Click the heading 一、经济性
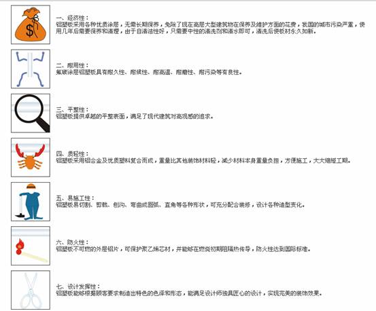The width and height of the screenshot is (376, 311). point(73,18)
